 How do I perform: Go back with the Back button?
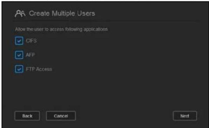pyautogui.click(x=27, y=116)
